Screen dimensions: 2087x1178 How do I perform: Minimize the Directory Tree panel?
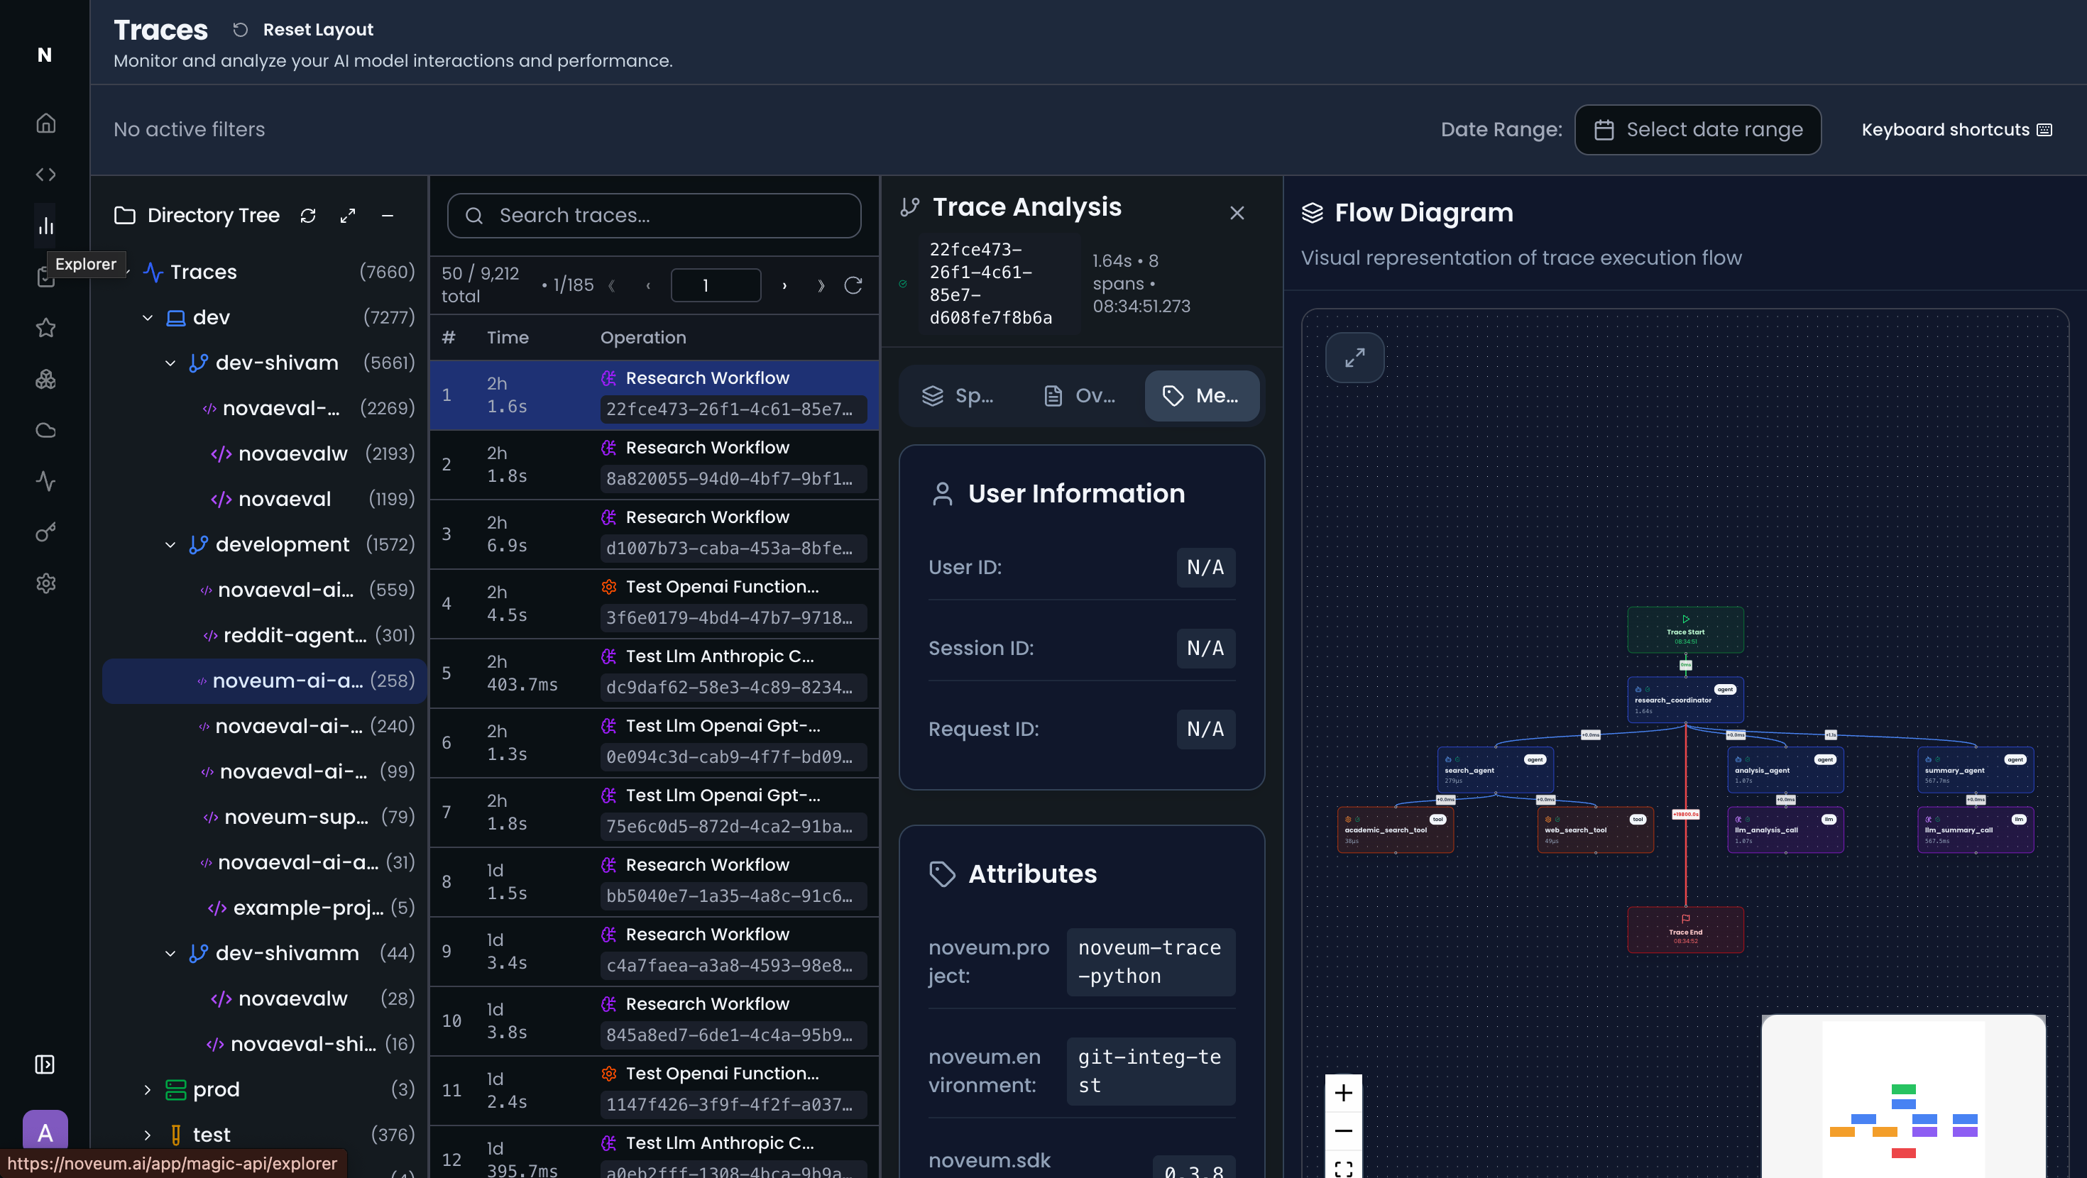click(x=388, y=216)
